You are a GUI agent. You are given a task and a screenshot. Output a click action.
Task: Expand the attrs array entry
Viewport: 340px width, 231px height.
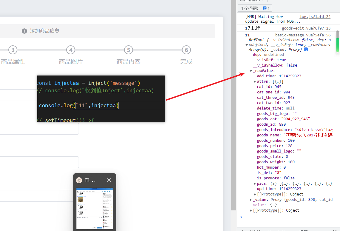click(255, 81)
